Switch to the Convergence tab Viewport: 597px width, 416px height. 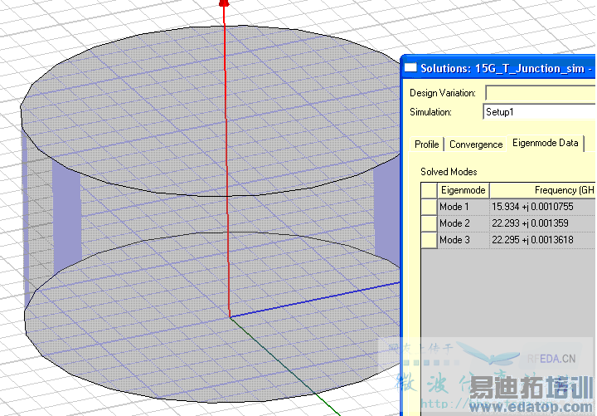tap(476, 144)
